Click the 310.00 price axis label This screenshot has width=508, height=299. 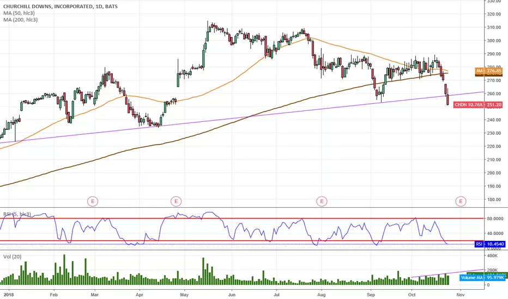[494, 28]
